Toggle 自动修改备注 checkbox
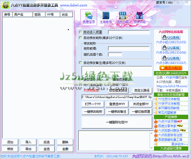Screen dimensions: 191x159 point(80,63)
